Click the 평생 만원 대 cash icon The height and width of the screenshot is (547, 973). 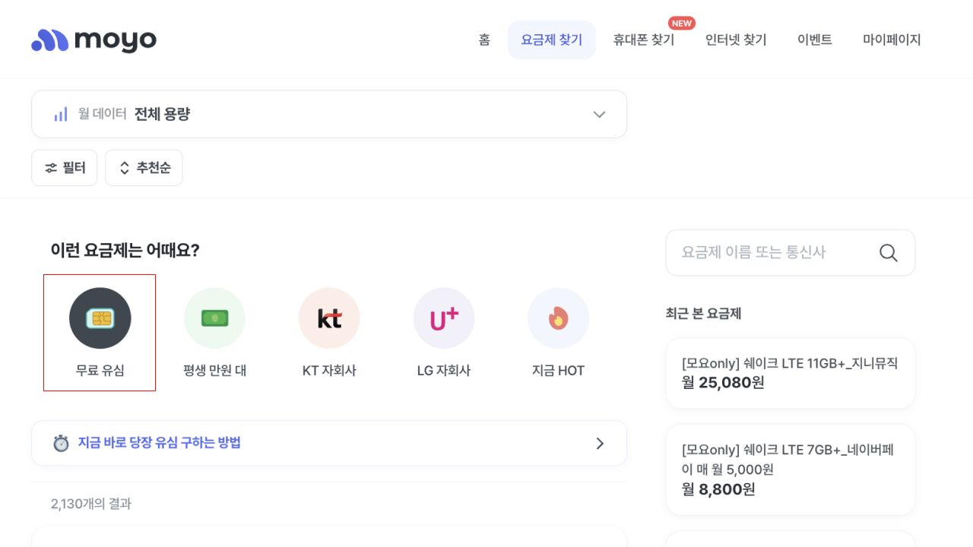pyautogui.click(x=214, y=318)
